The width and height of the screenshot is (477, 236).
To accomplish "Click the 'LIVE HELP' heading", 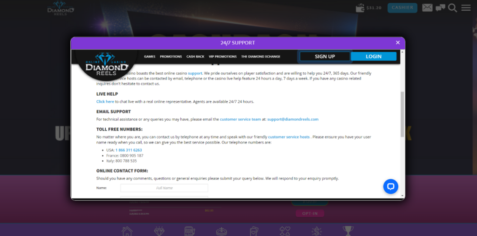I will [107, 94].
